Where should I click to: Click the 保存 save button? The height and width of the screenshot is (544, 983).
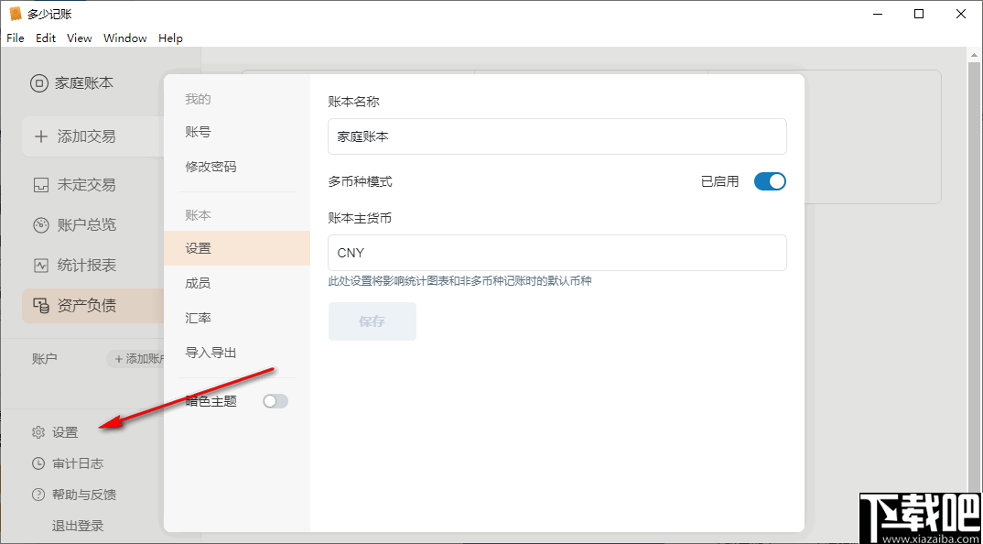pos(372,321)
